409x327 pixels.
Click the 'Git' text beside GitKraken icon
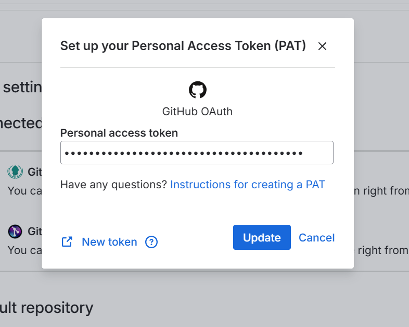pos(34,172)
